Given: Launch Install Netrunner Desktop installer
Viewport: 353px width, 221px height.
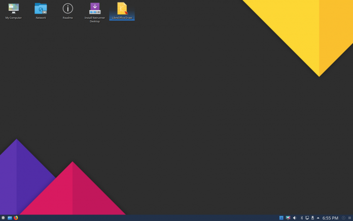Looking at the screenshot, I should pos(95,9).
